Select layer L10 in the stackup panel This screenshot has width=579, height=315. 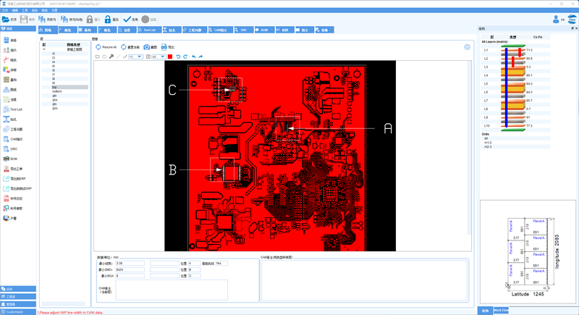click(x=486, y=125)
